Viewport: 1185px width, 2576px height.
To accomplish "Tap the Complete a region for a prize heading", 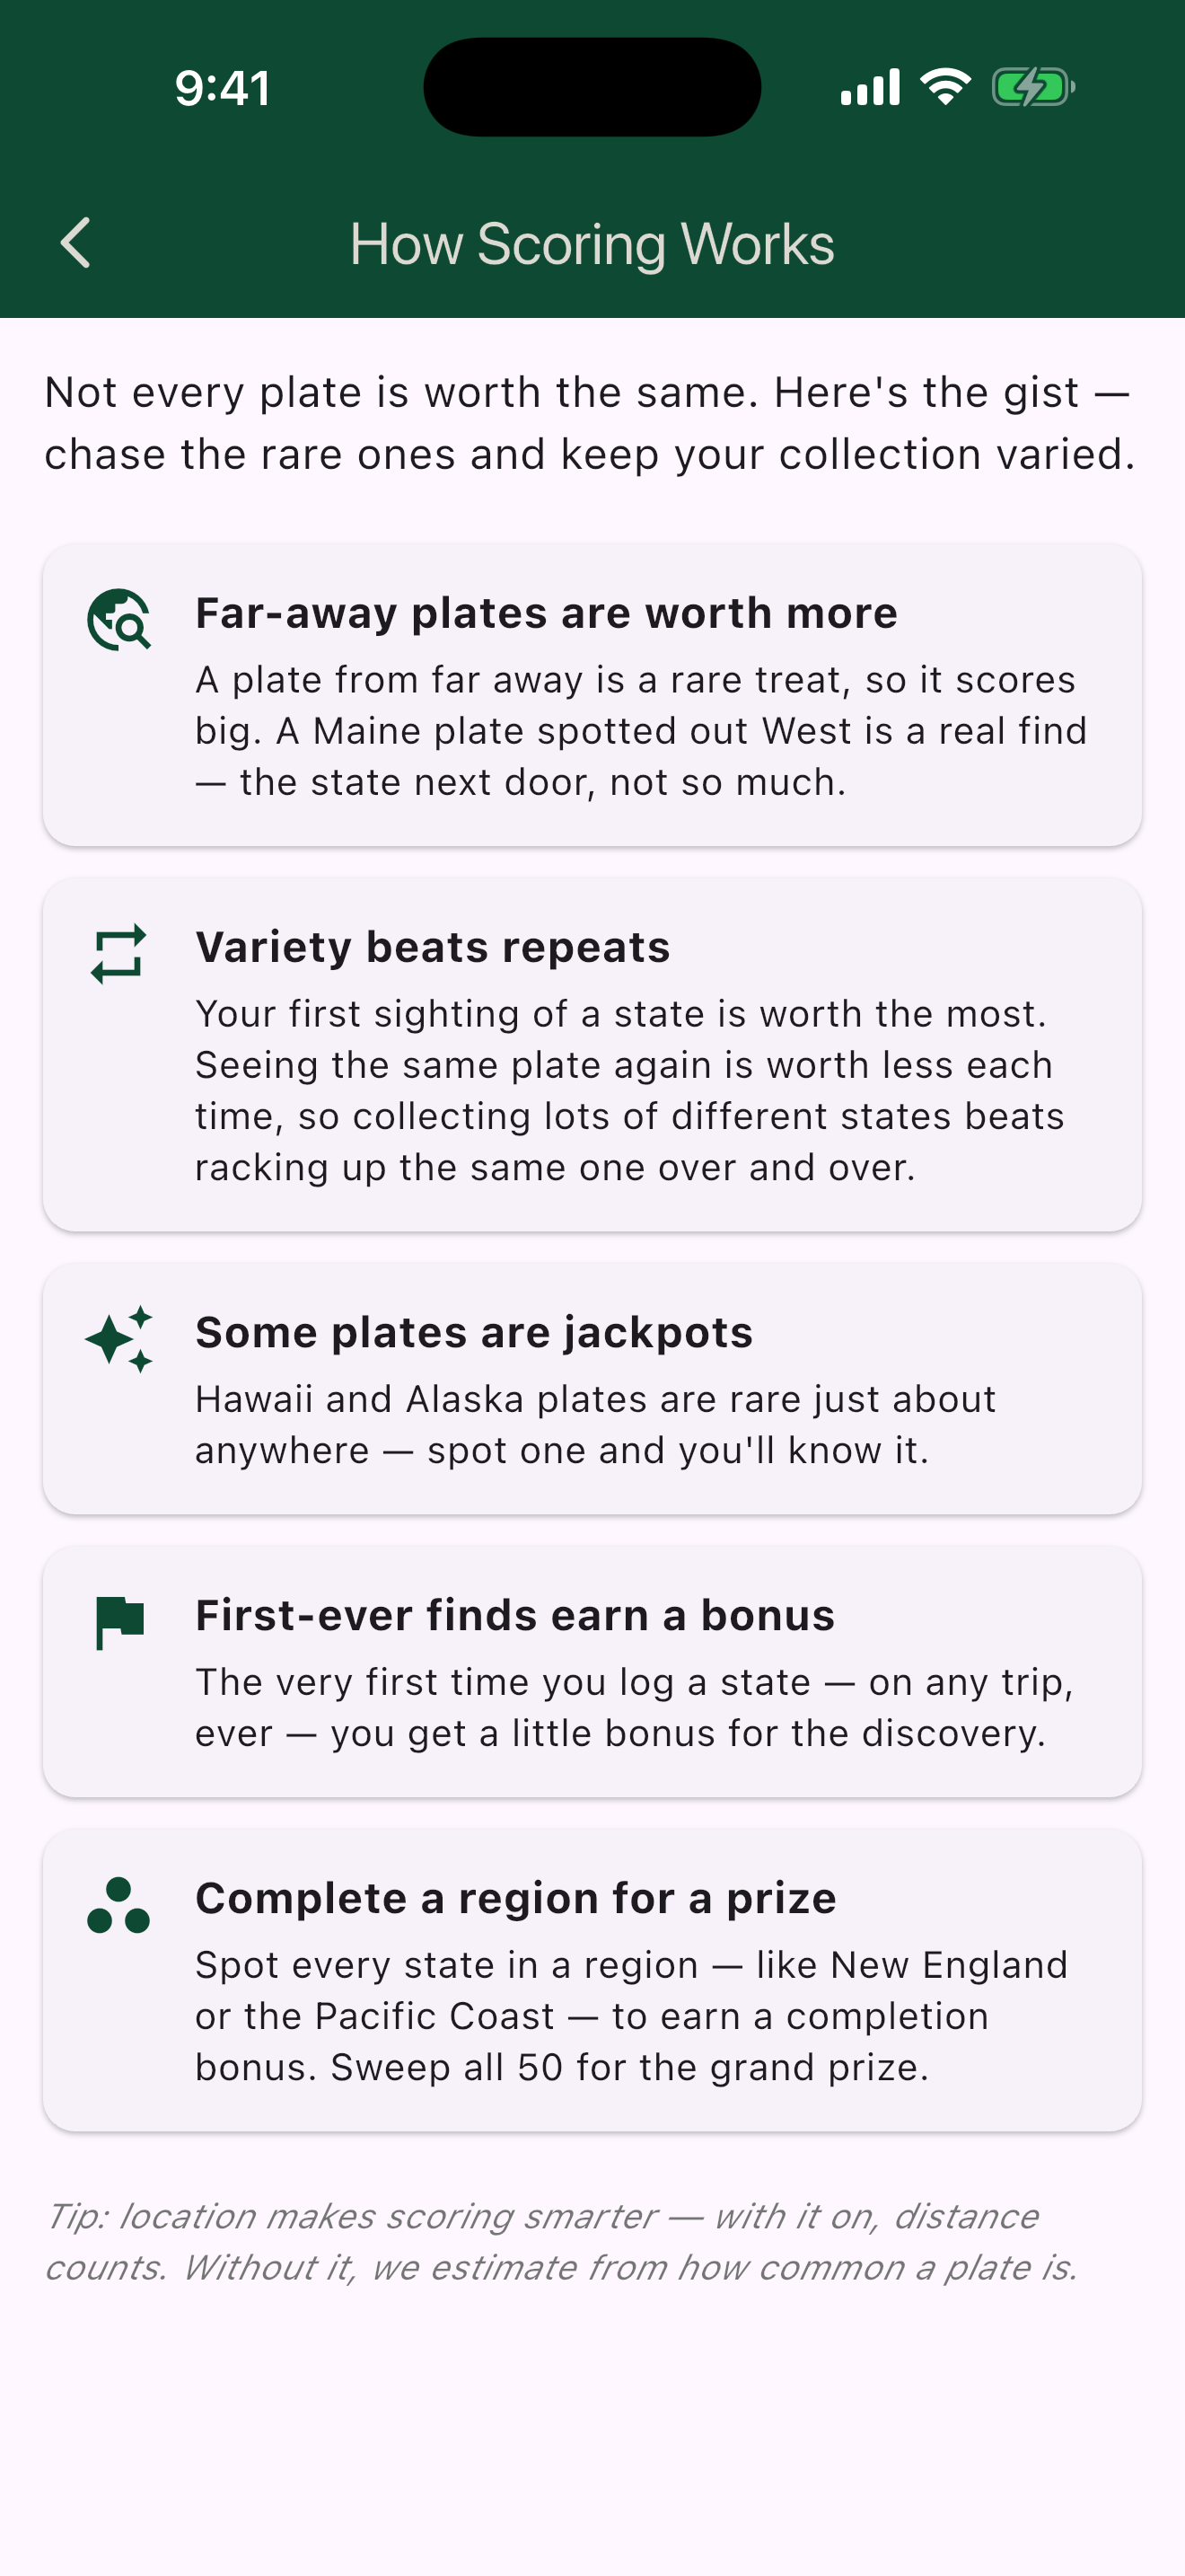I will 515,1898.
